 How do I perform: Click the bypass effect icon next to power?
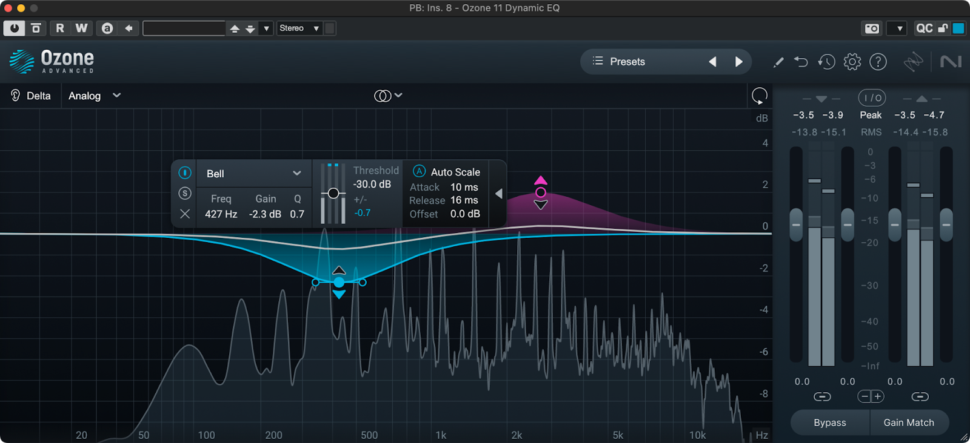36,28
